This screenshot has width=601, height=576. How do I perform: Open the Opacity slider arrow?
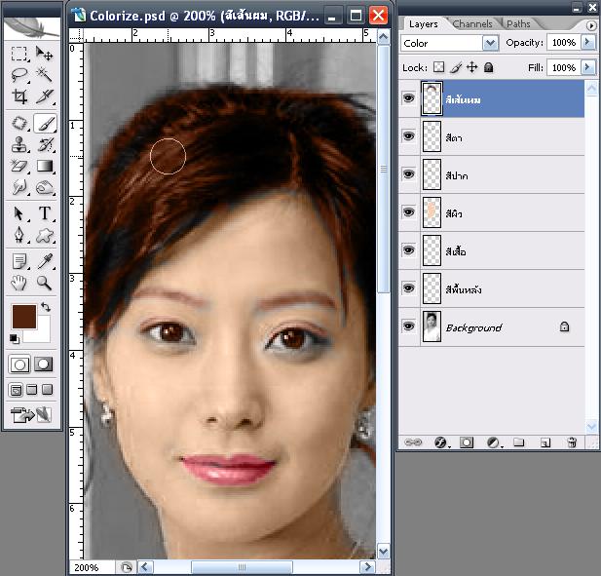point(588,42)
